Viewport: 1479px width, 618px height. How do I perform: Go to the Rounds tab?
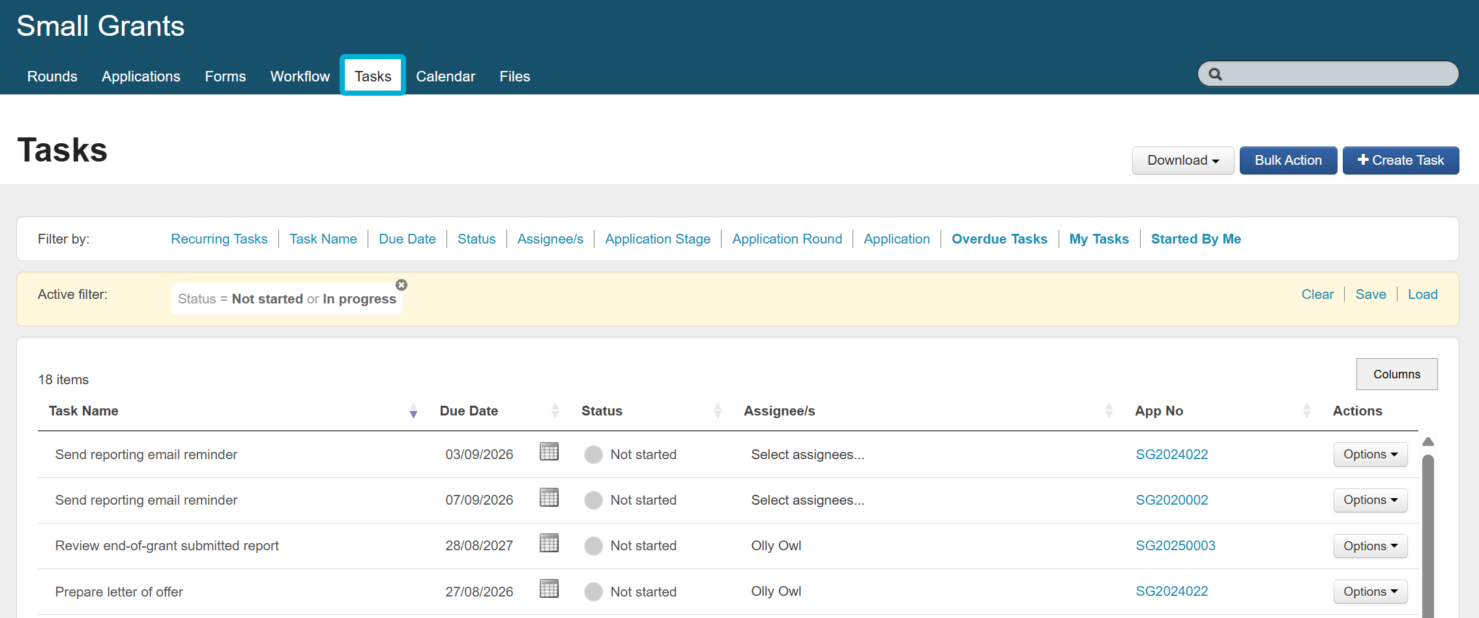coord(52,76)
